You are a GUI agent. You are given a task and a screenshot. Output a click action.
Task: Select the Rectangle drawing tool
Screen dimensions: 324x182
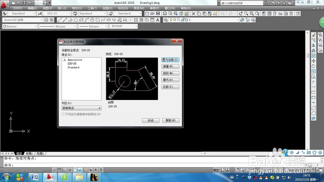[81, 20]
